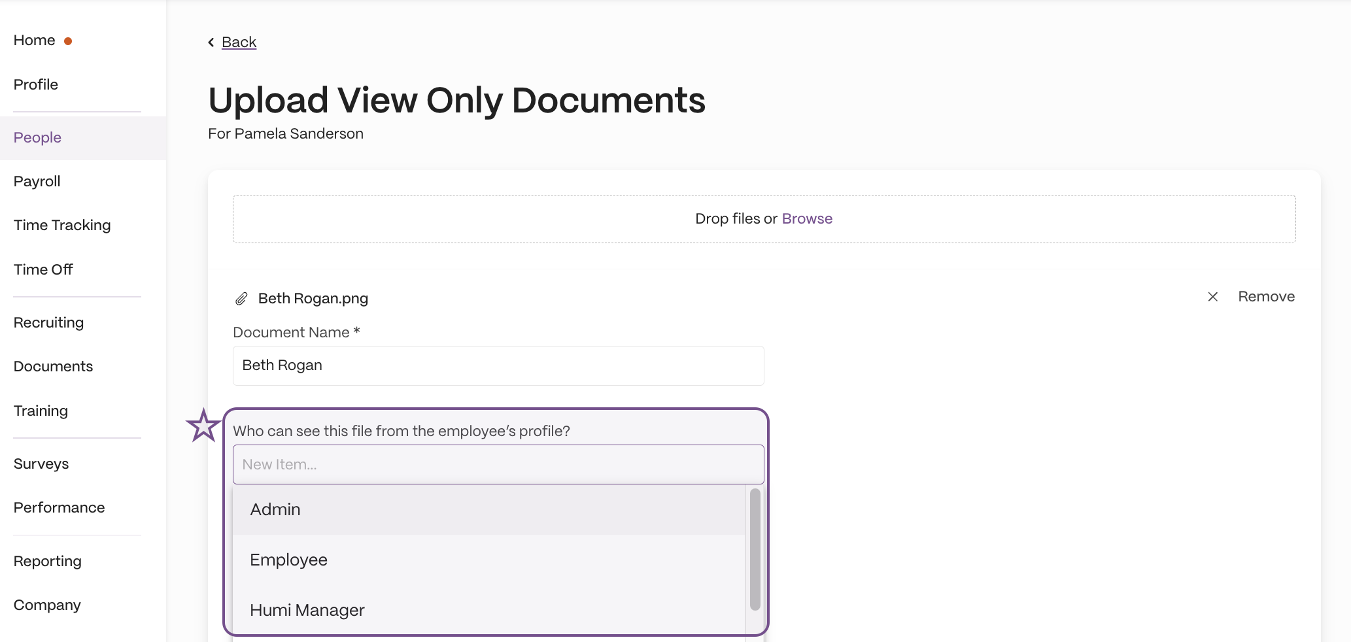Viewport: 1351px width, 642px height.
Task: Click the dropdown list scrollbar
Action: (755, 549)
